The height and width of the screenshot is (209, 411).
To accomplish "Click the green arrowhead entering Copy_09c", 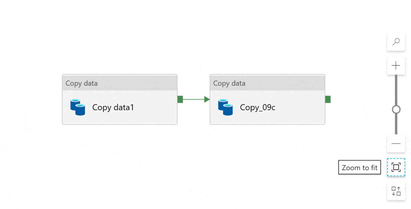I will click(207, 100).
